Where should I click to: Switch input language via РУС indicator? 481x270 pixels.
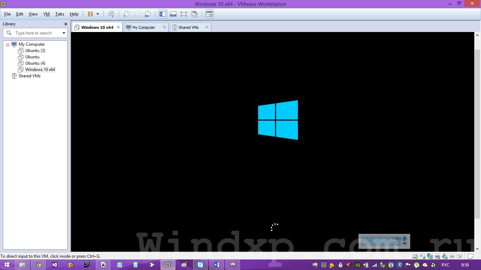pos(445,265)
